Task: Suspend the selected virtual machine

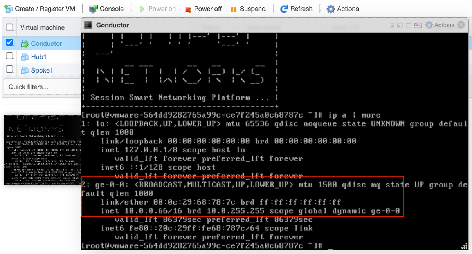Action: click(248, 9)
